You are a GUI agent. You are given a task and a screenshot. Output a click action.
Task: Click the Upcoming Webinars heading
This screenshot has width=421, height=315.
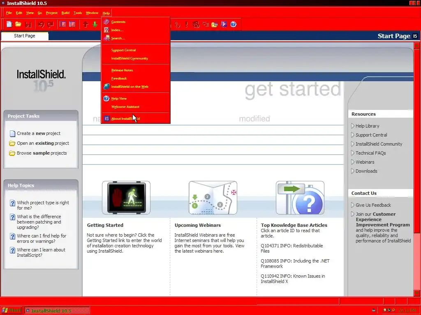[198, 225]
